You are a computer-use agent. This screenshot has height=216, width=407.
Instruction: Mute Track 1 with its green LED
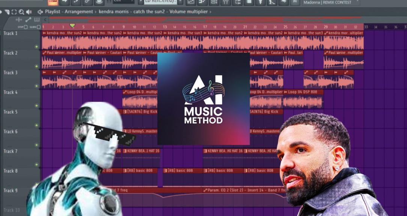[x=36, y=46]
